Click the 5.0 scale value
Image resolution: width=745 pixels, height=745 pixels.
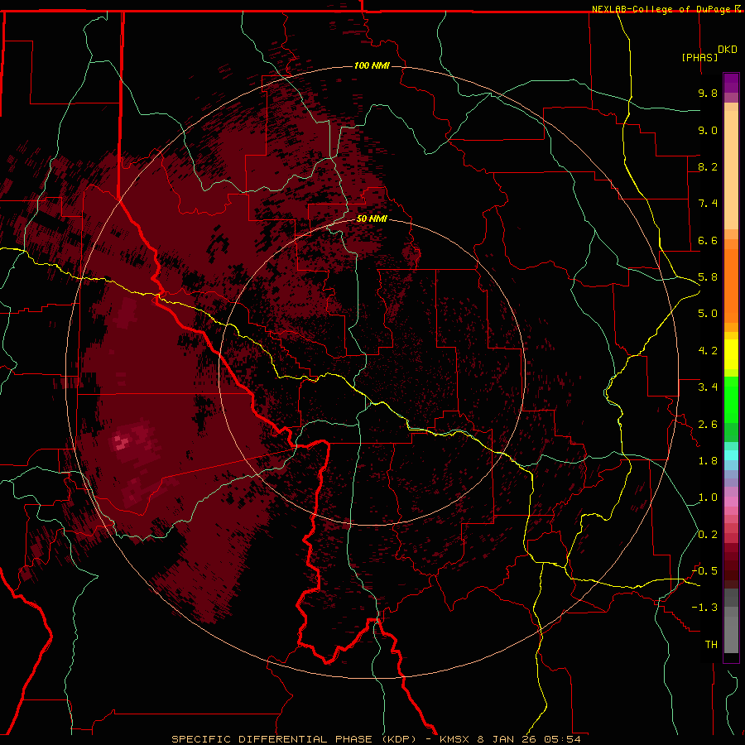pos(708,314)
